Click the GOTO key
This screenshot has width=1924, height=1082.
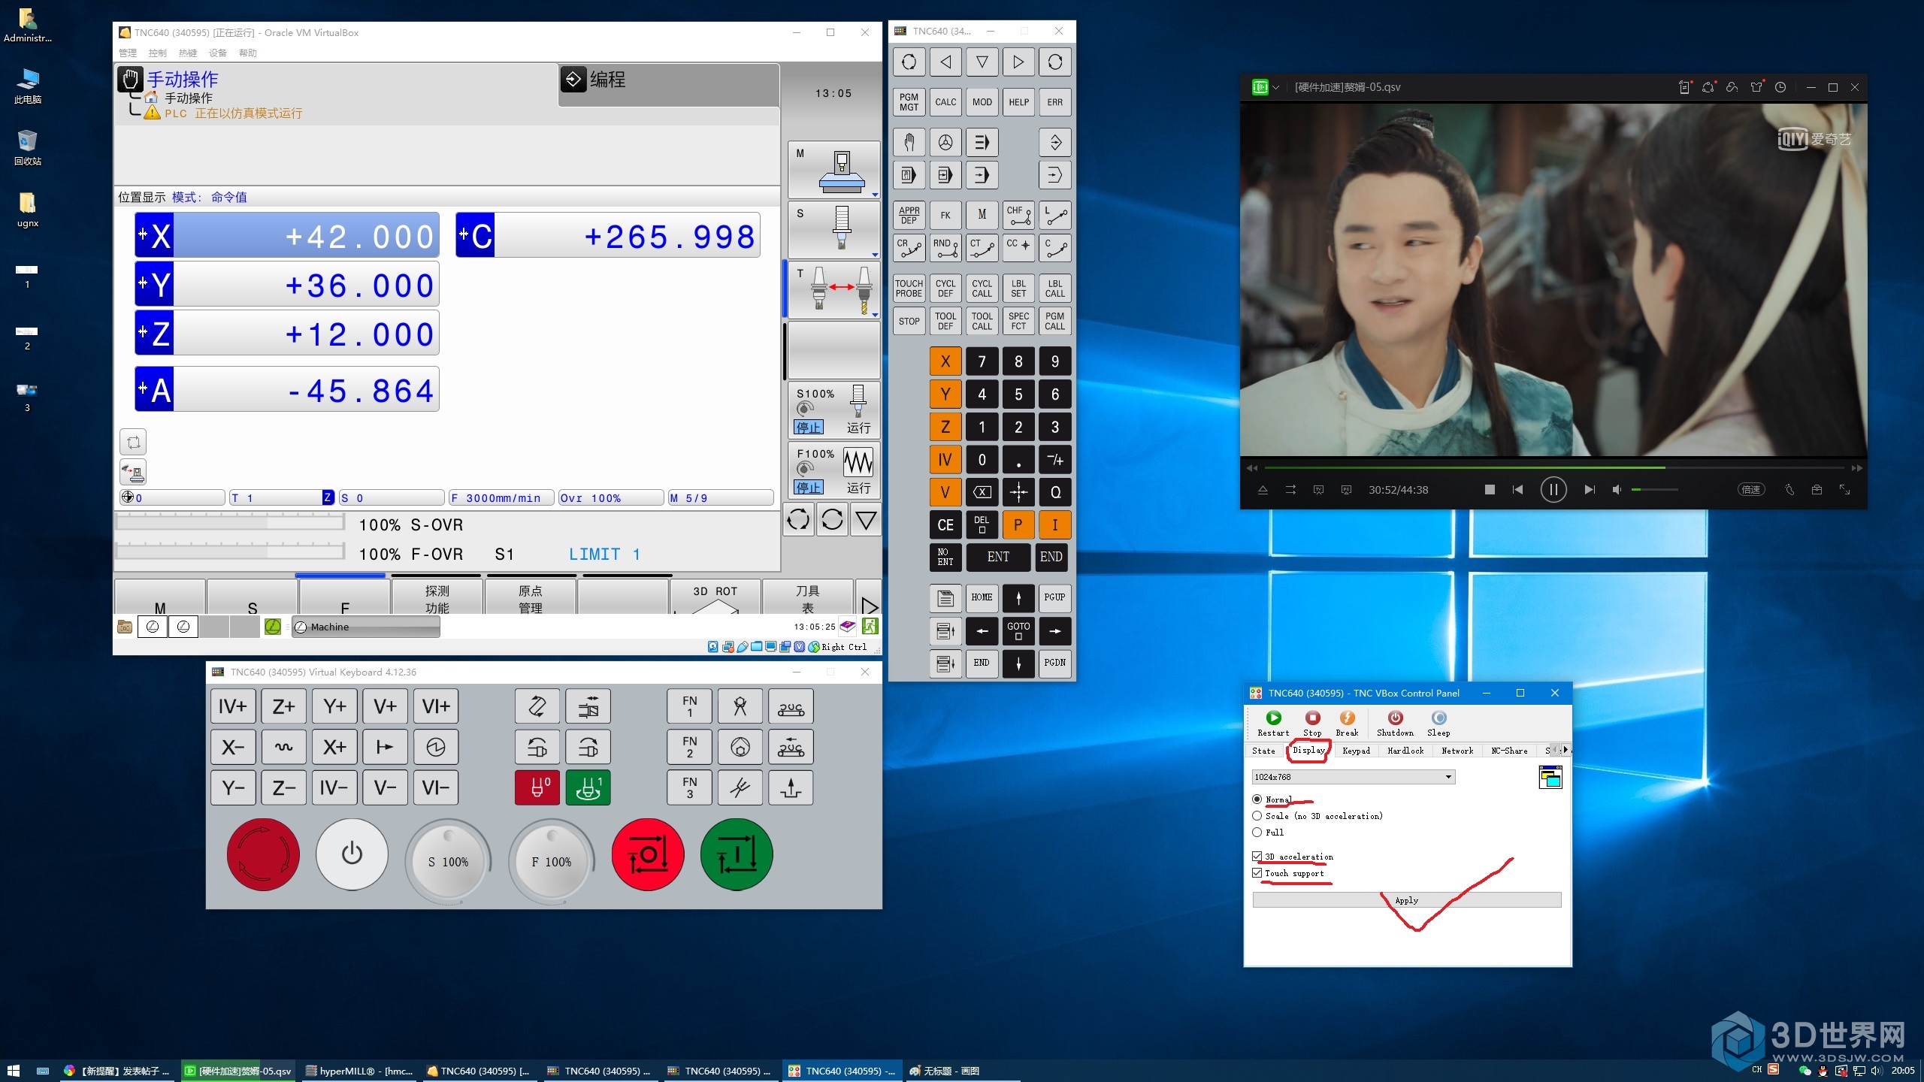[1018, 630]
